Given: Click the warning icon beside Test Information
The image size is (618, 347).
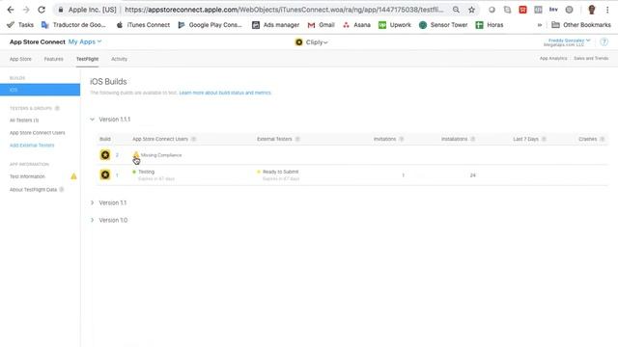Looking at the screenshot, I should click(73, 176).
